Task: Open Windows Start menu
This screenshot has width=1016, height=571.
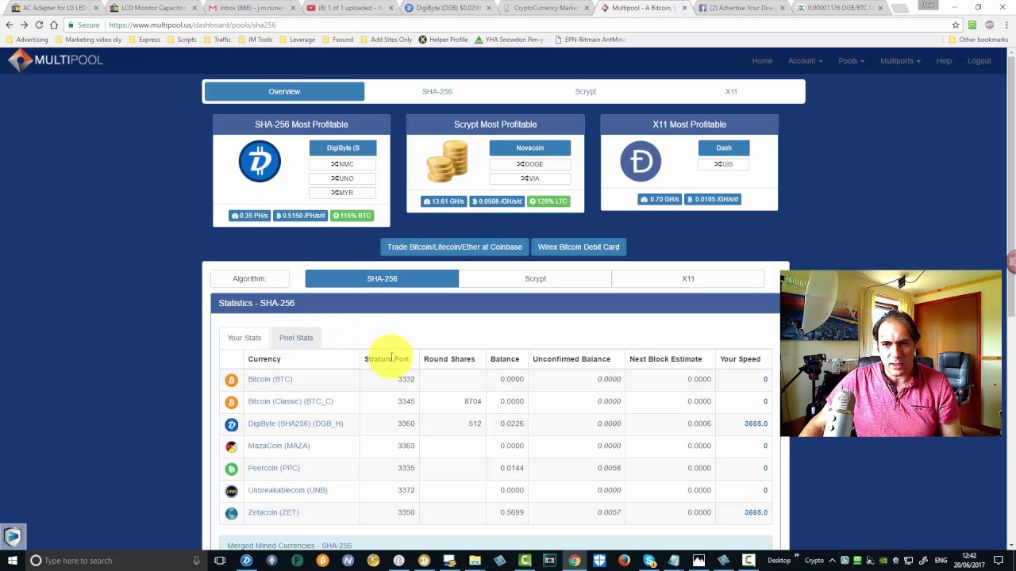Action: (12, 561)
